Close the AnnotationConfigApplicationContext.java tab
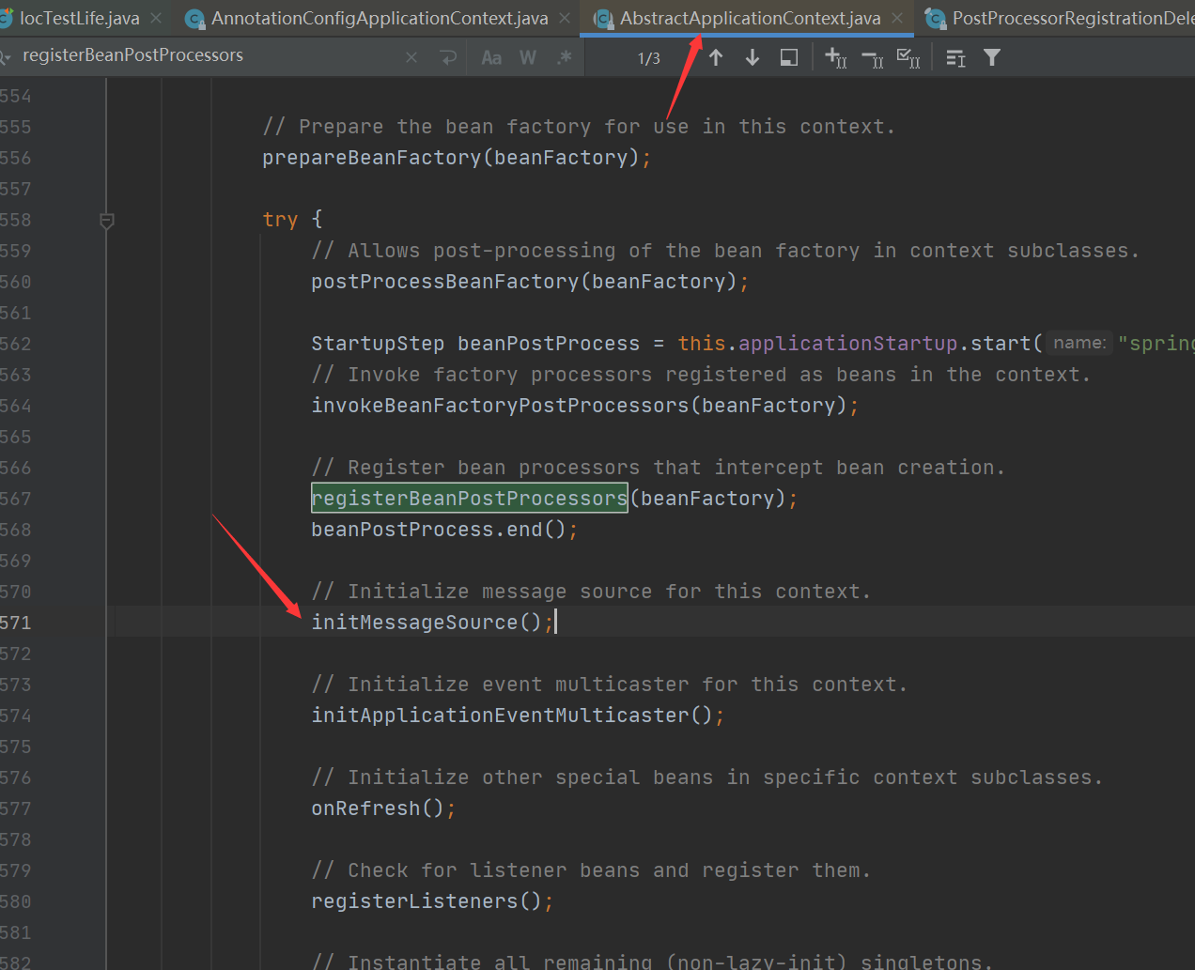Screen dimensions: 1195x970 [565, 18]
